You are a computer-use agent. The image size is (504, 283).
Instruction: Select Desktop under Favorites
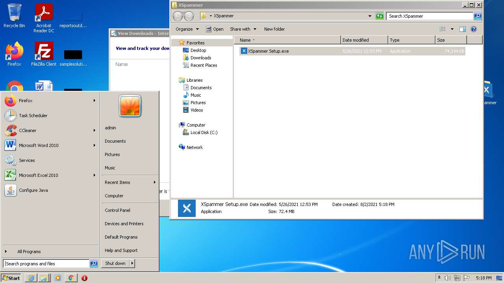pos(198,50)
